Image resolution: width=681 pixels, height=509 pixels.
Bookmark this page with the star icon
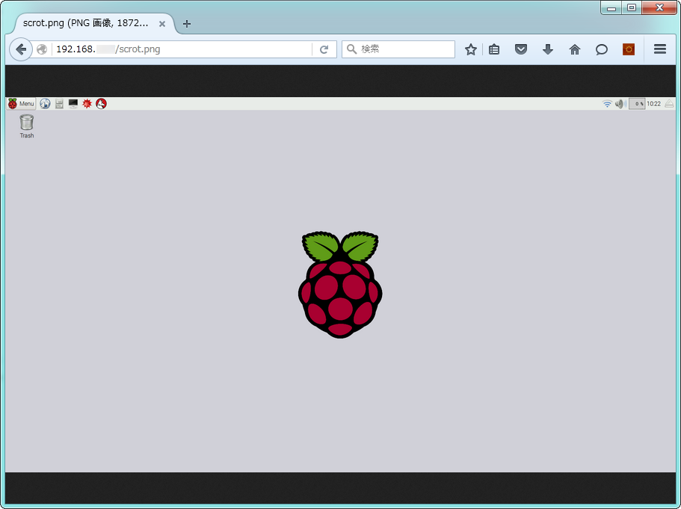(471, 49)
